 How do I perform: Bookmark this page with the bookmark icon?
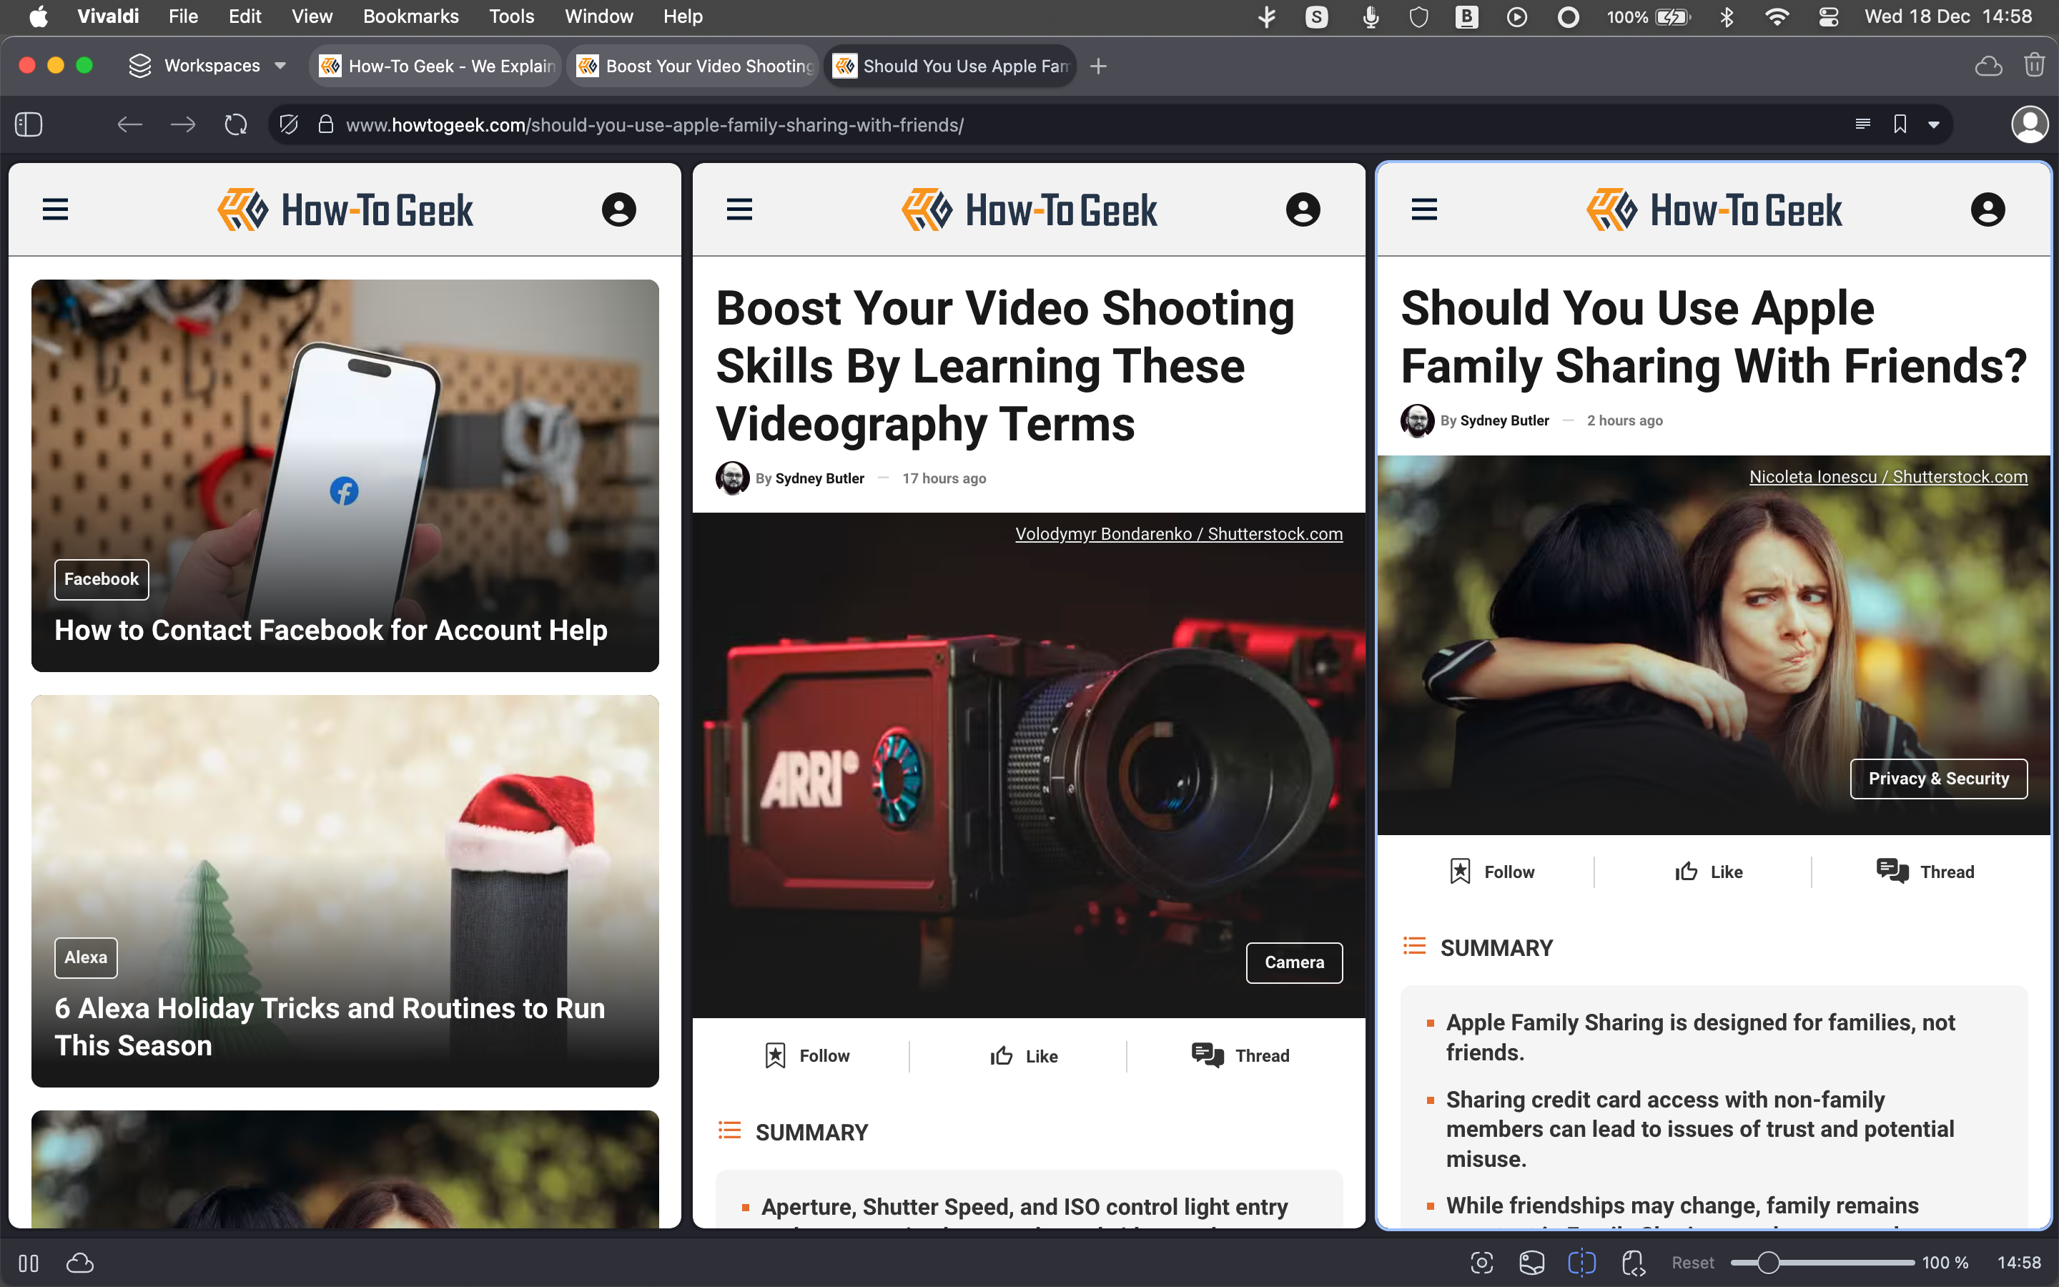[1900, 125]
